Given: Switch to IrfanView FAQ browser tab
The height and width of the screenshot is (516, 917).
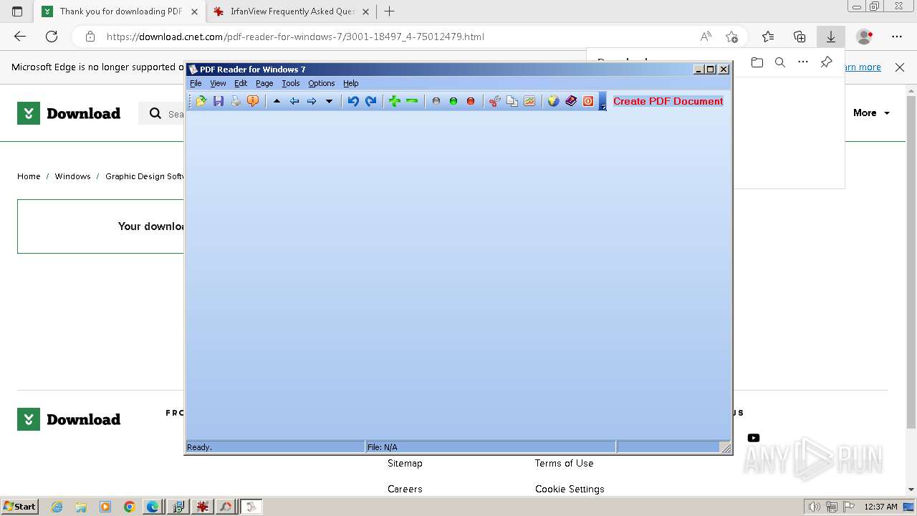Looking at the screenshot, I should click(x=292, y=11).
